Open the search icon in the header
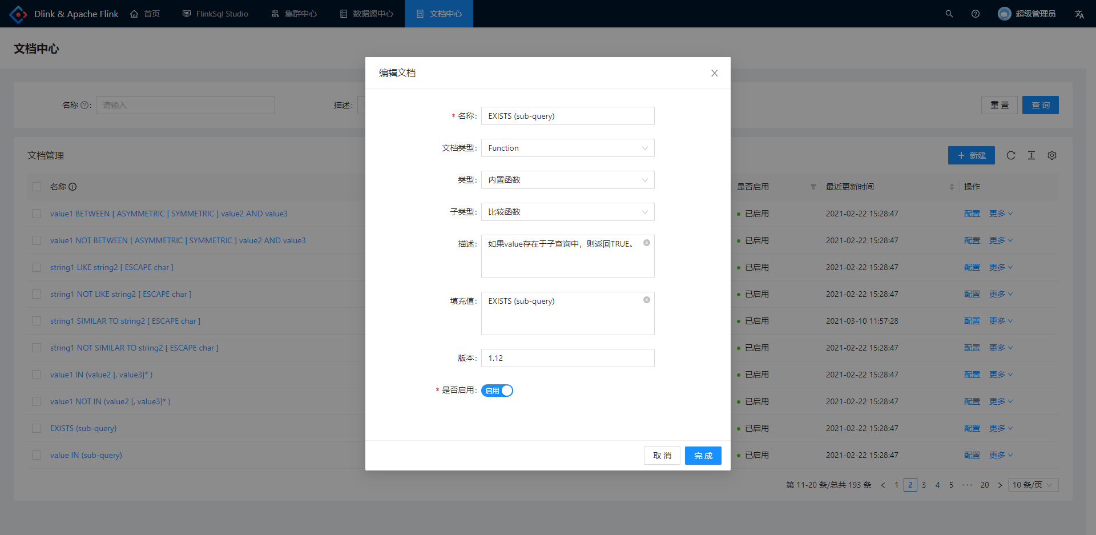The height and width of the screenshot is (535, 1096). [x=949, y=14]
